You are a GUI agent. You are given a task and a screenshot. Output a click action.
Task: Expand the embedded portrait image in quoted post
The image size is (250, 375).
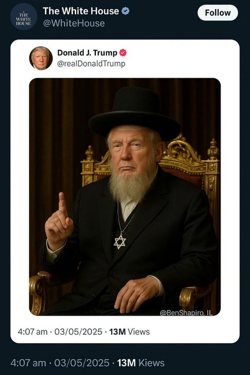coord(125,197)
